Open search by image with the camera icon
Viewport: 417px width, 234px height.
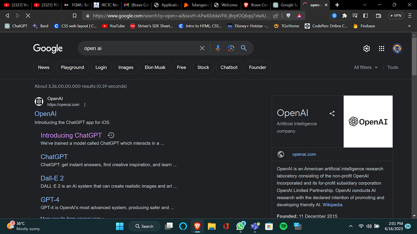click(x=231, y=48)
